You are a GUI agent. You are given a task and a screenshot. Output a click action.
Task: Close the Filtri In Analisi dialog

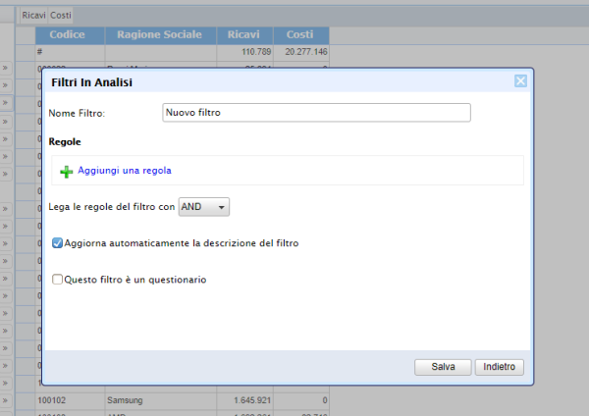click(x=520, y=81)
